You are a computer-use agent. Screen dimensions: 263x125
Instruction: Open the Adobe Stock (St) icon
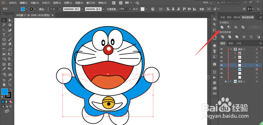click(x=120, y=3)
